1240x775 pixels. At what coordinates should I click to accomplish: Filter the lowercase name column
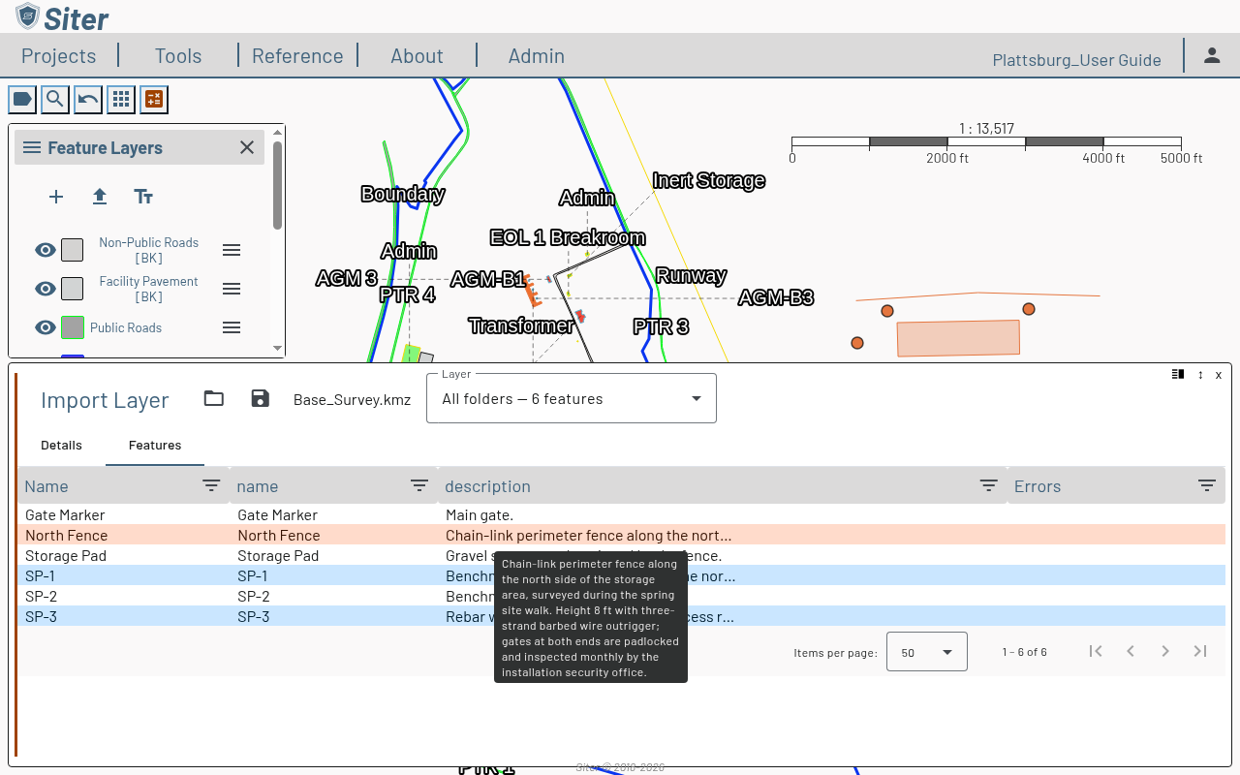419,485
